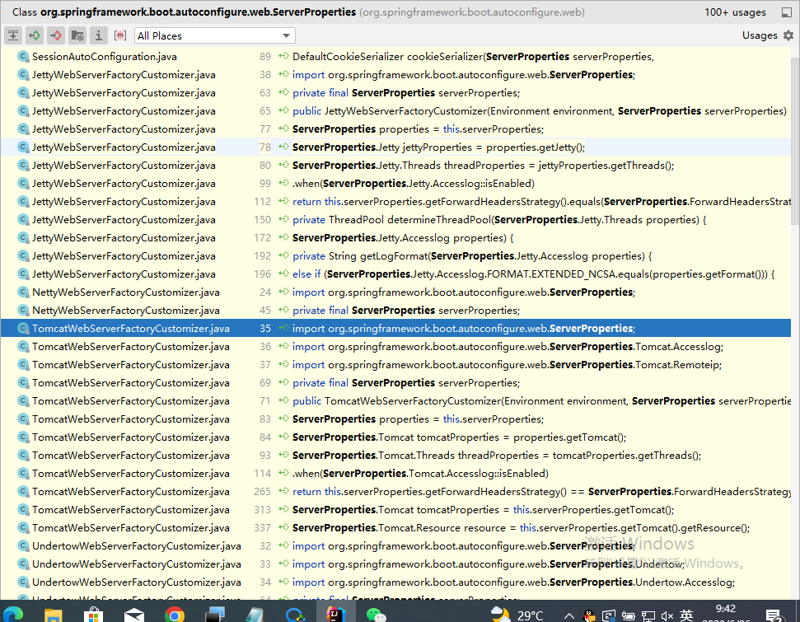The image size is (800, 622).
Task: Open Mail app from taskbar
Action: click(133, 614)
